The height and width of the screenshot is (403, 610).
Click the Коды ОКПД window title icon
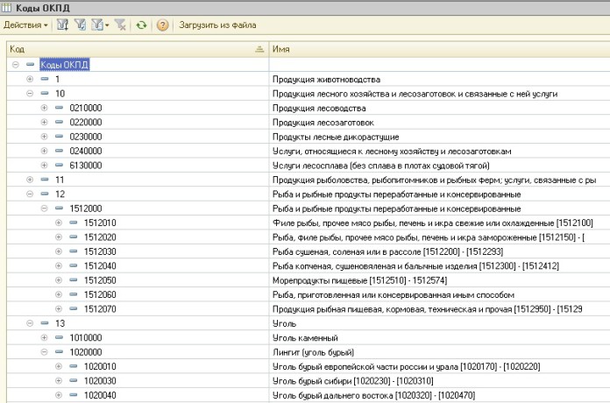pyautogui.click(x=7, y=7)
